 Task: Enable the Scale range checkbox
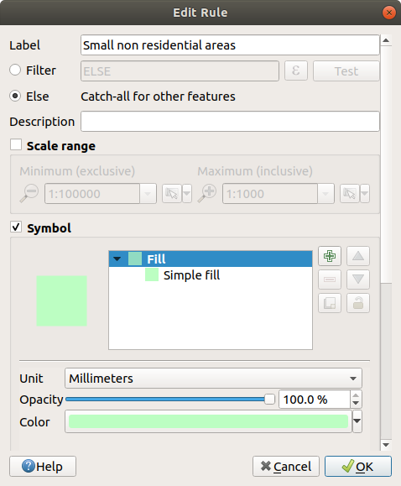16,145
